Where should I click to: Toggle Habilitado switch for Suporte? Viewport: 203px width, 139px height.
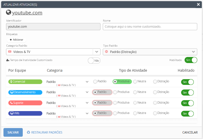[187, 103]
